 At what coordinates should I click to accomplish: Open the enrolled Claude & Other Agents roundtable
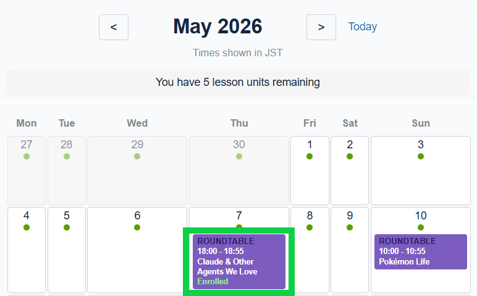[239, 261]
